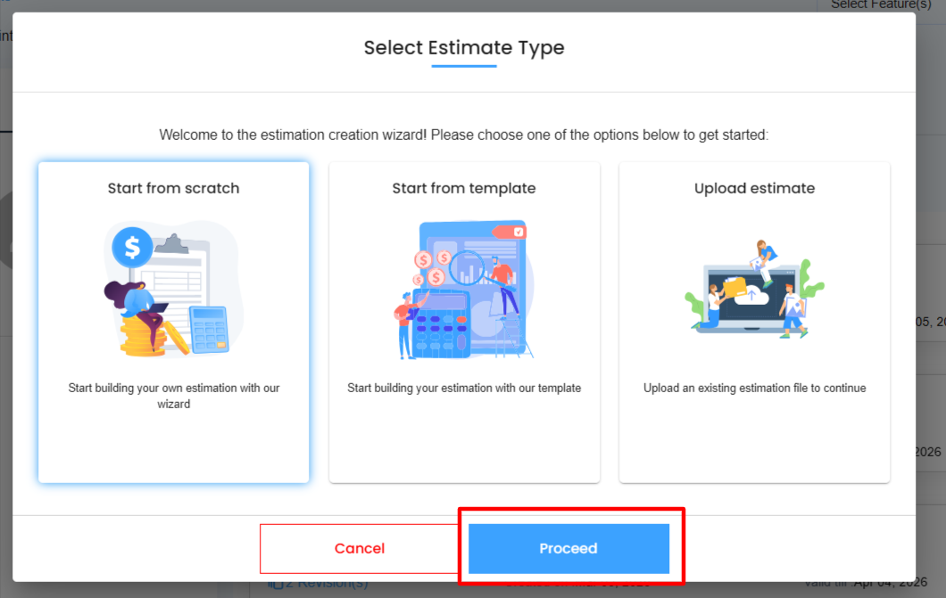Select the Start from scratch card title
Viewport: 946px width, 598px height.
pyautogui.click(x=173, y=188)
